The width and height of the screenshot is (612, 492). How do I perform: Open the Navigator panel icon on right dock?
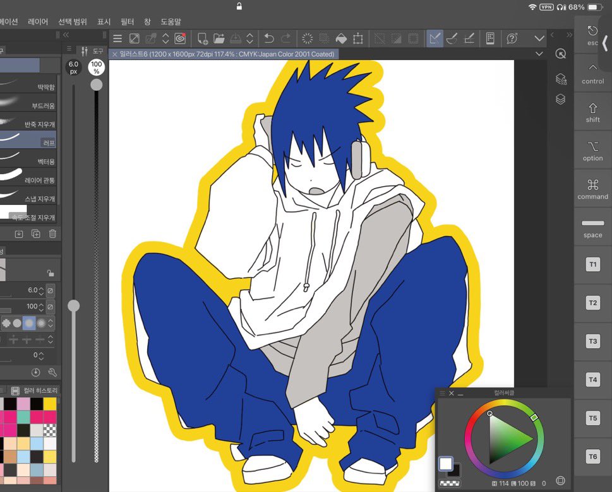point(561,54)
